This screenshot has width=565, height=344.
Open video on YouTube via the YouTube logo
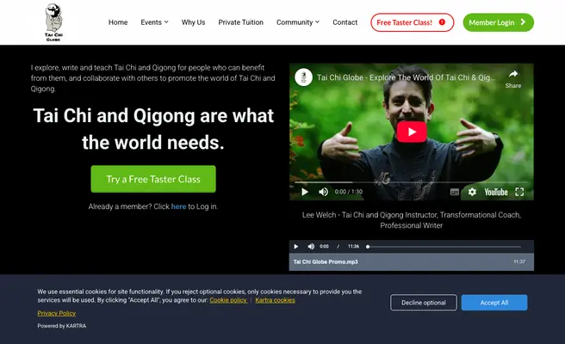point(495,192)
